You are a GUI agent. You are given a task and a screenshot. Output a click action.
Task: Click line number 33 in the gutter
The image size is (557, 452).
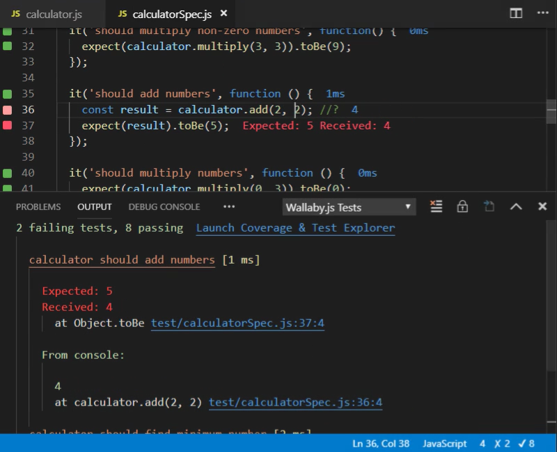(28, 62)
